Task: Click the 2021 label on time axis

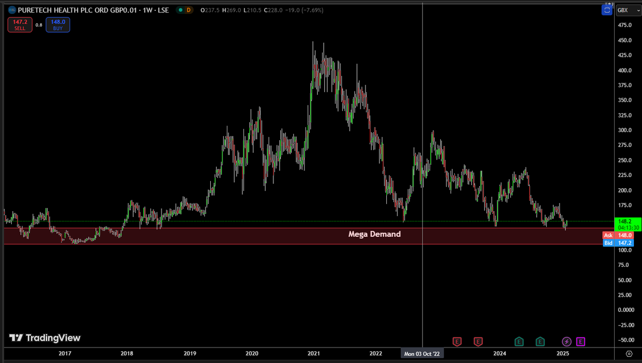Action: click(x=314, y=354)
